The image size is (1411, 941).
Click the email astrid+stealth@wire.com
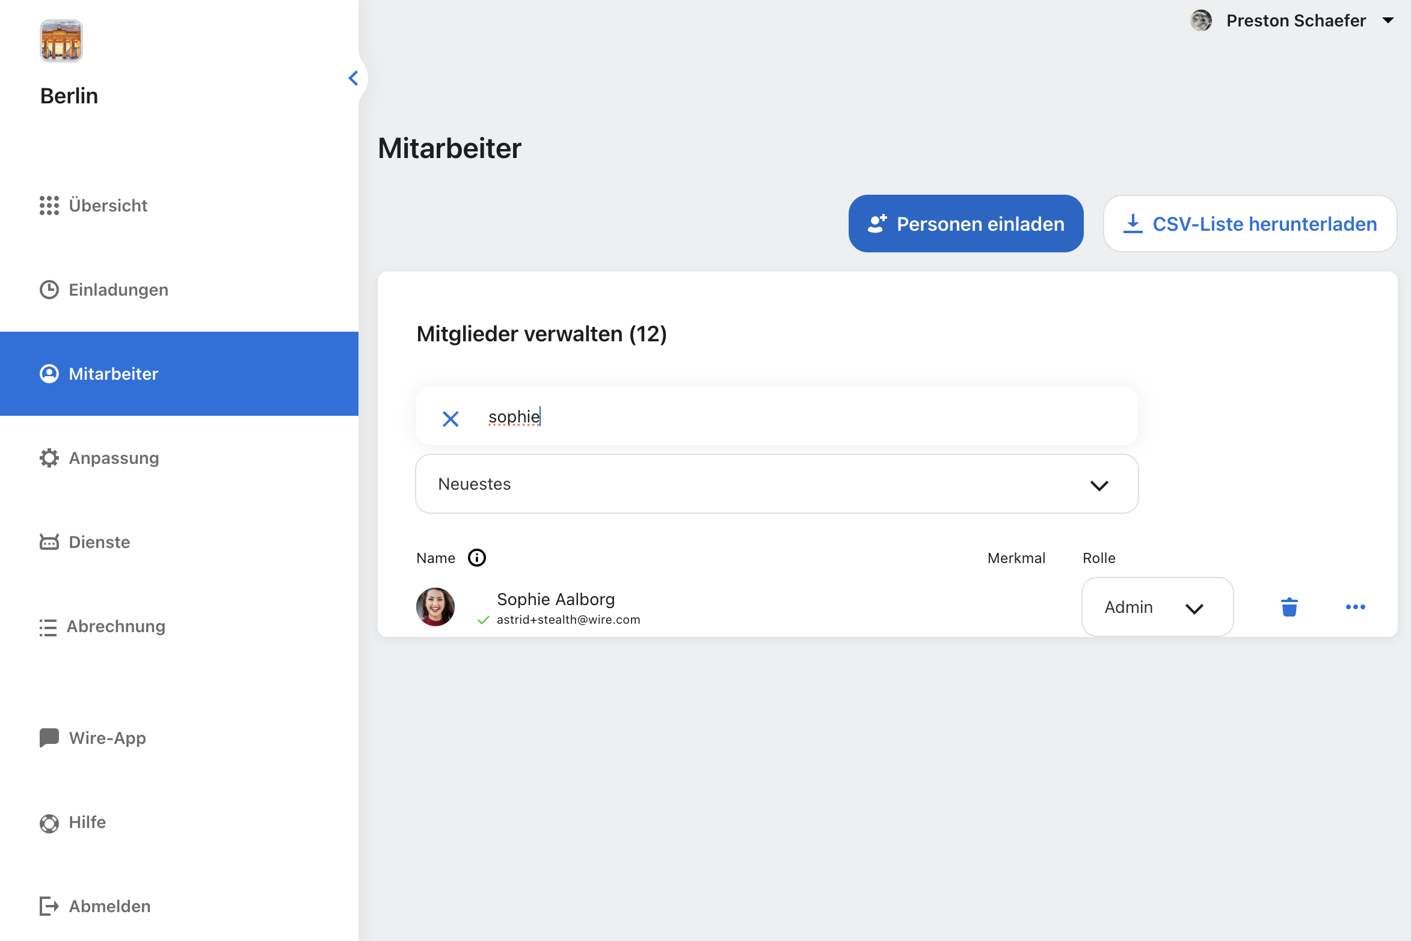coord(568,620)
